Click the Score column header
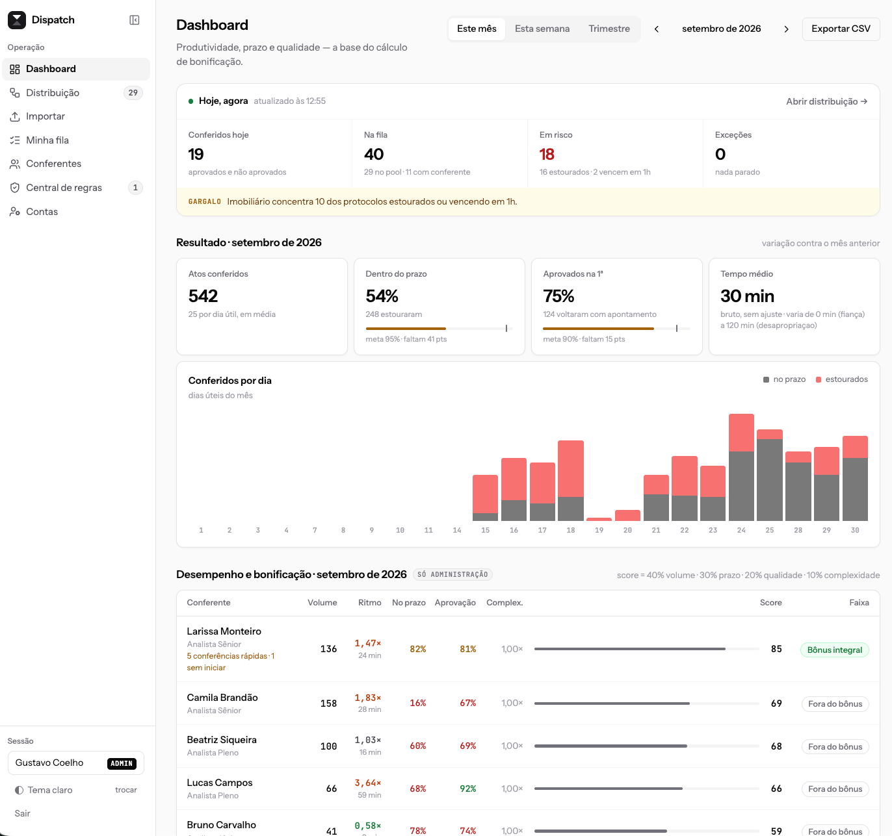The width and height of the screenshot is (892, 836). coord(771,603)
